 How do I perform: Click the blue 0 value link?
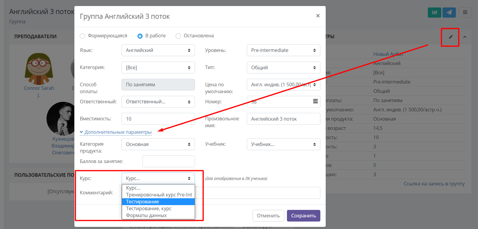[375, 165]
